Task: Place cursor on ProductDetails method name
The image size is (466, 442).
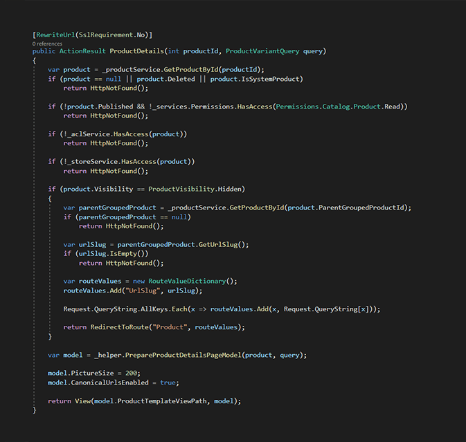Action: coord(136,51)
